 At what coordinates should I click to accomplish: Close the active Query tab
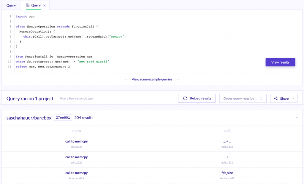pos(45,6)
